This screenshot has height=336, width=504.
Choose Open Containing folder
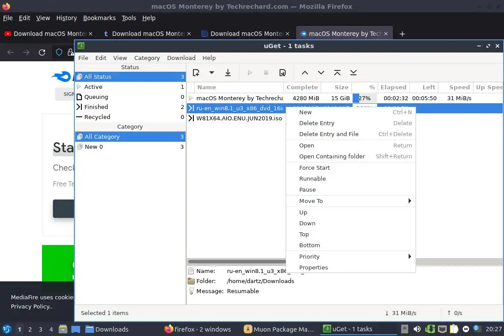coord(351,156)
